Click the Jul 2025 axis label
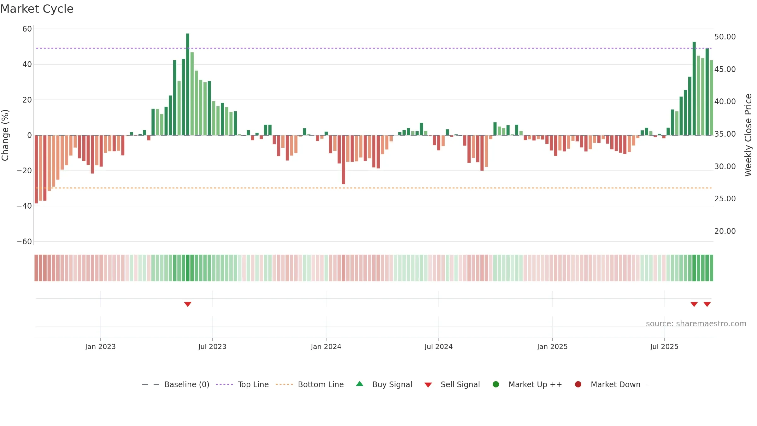757x426 pixels. coord(664,346)
